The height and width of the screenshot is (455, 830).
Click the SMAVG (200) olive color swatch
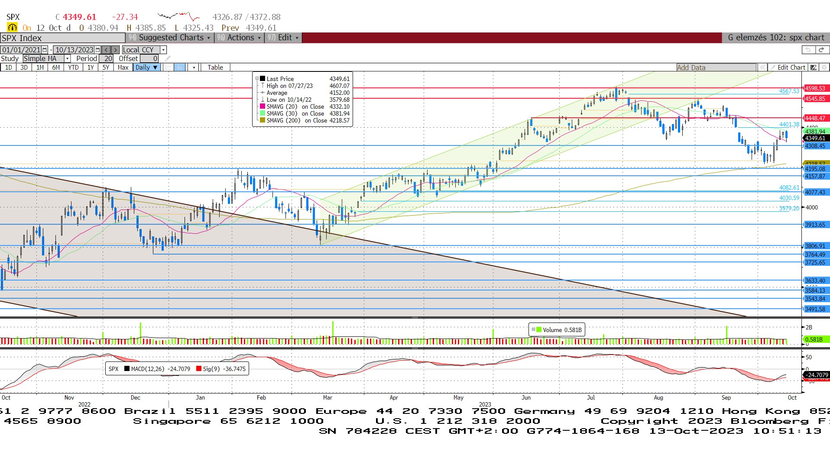[x=263, y=120]
